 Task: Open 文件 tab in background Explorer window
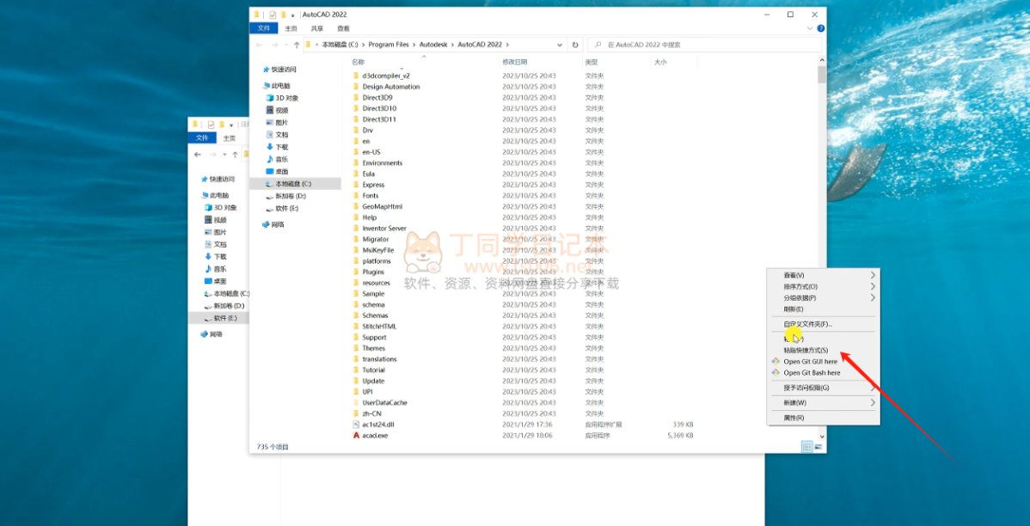pos(202,138)
